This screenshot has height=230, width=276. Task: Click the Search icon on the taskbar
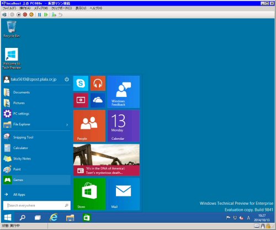23,217
